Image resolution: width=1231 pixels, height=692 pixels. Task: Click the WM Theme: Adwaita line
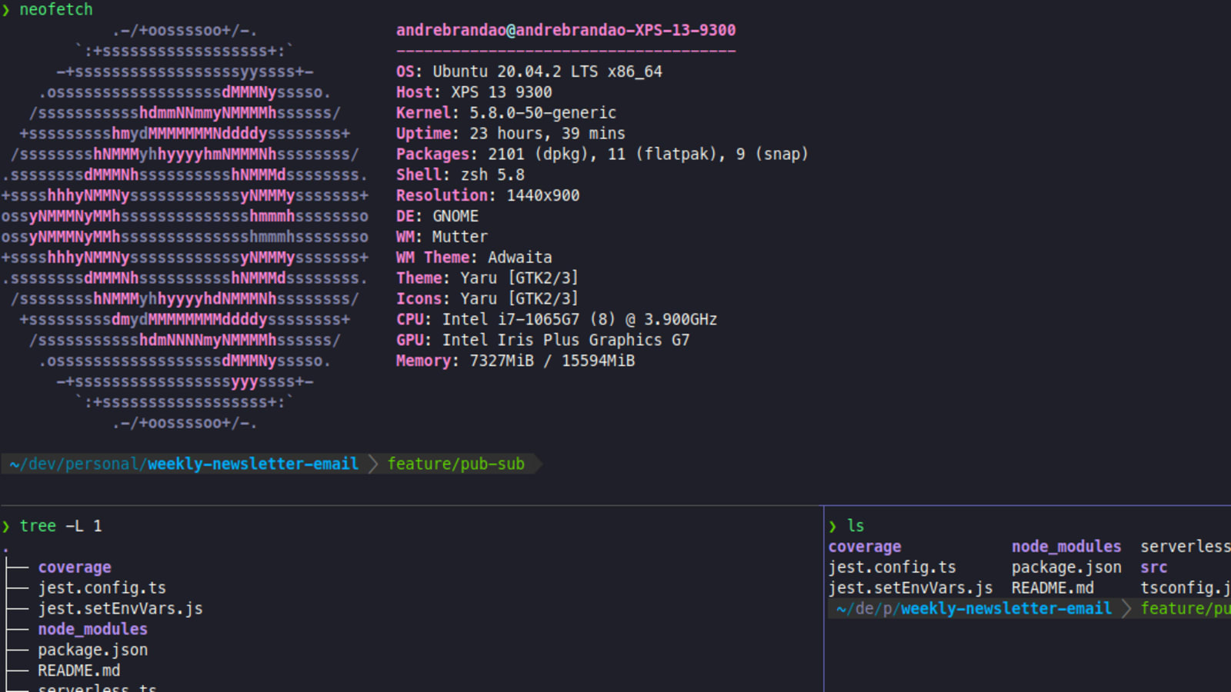tap(474, 258)
